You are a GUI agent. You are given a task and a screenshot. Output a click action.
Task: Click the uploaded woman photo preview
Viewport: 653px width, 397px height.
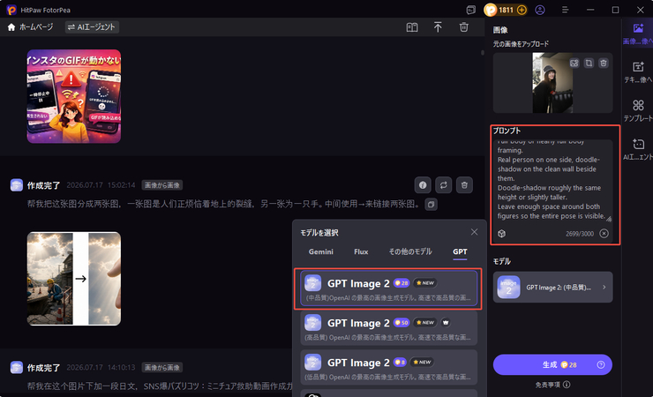pos(552,83)
